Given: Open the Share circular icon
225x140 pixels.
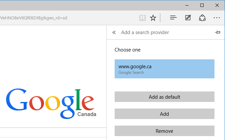Looking at the screenshot, I should [x=202, y=18].
